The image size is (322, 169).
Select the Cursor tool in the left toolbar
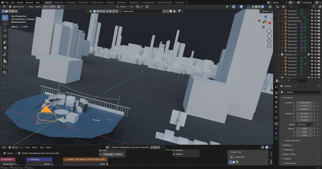5,24
